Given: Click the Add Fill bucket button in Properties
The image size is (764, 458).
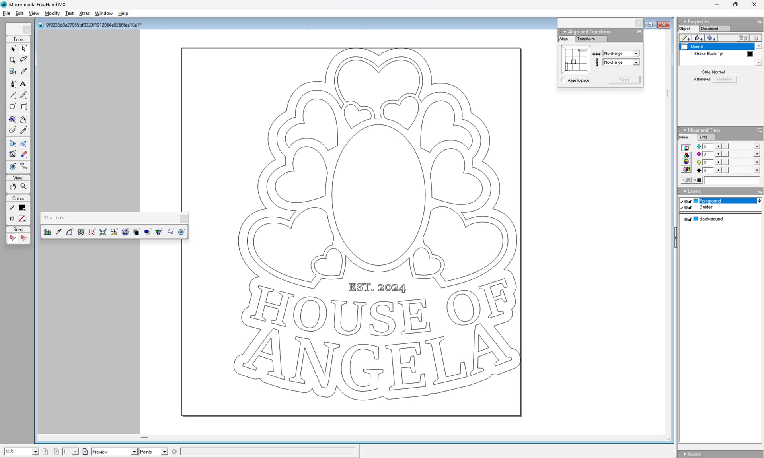Looking at the screenshot, I should coord(698,38).
